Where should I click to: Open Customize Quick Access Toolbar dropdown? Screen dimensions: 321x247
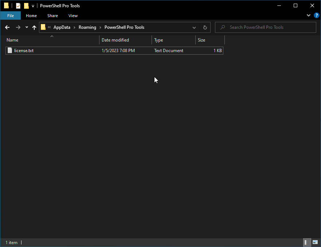point(33,6)
